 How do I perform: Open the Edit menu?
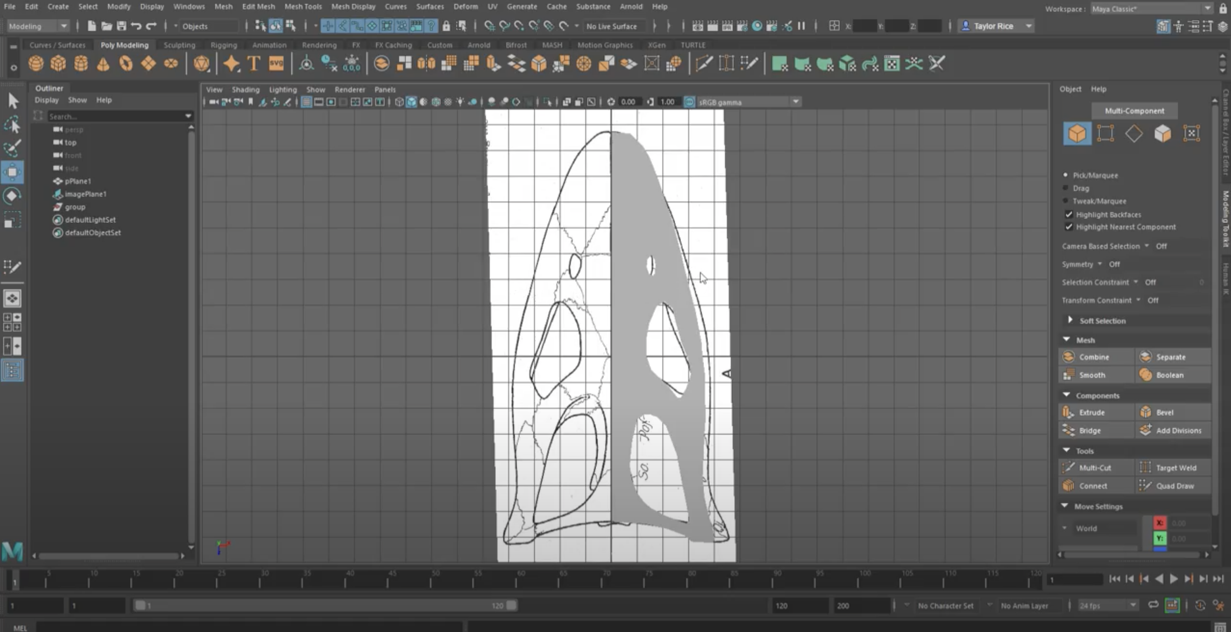click(31, 6)
